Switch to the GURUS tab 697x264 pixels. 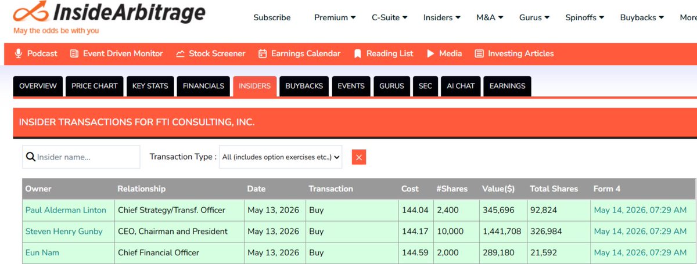click(391, 86)
